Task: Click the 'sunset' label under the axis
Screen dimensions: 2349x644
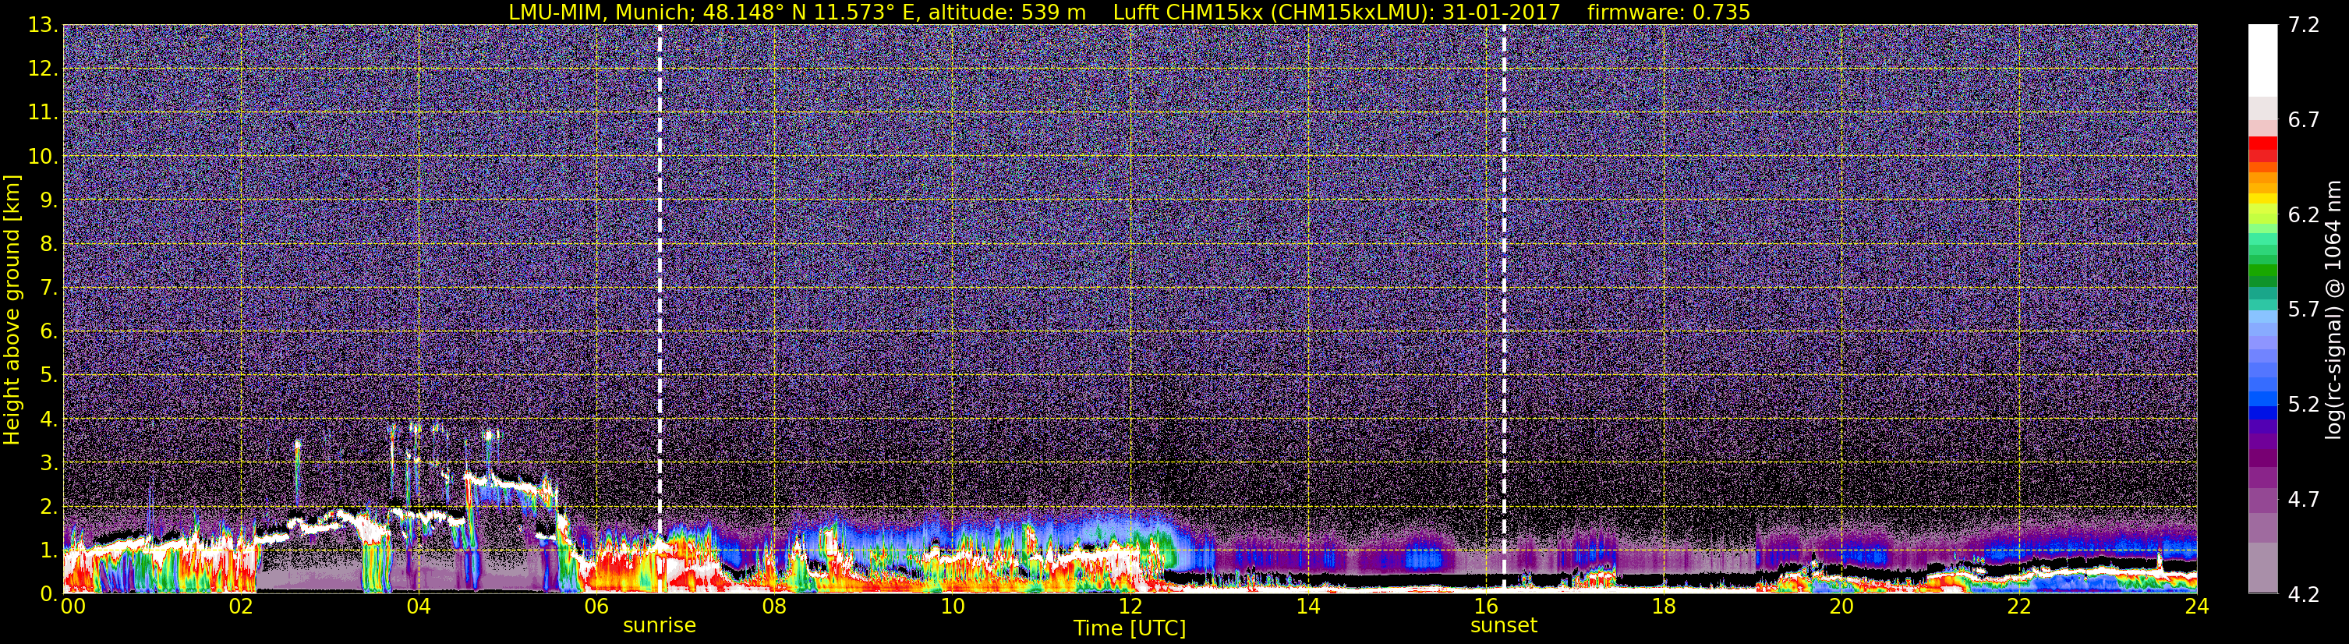Action: tap(1504, 626)
